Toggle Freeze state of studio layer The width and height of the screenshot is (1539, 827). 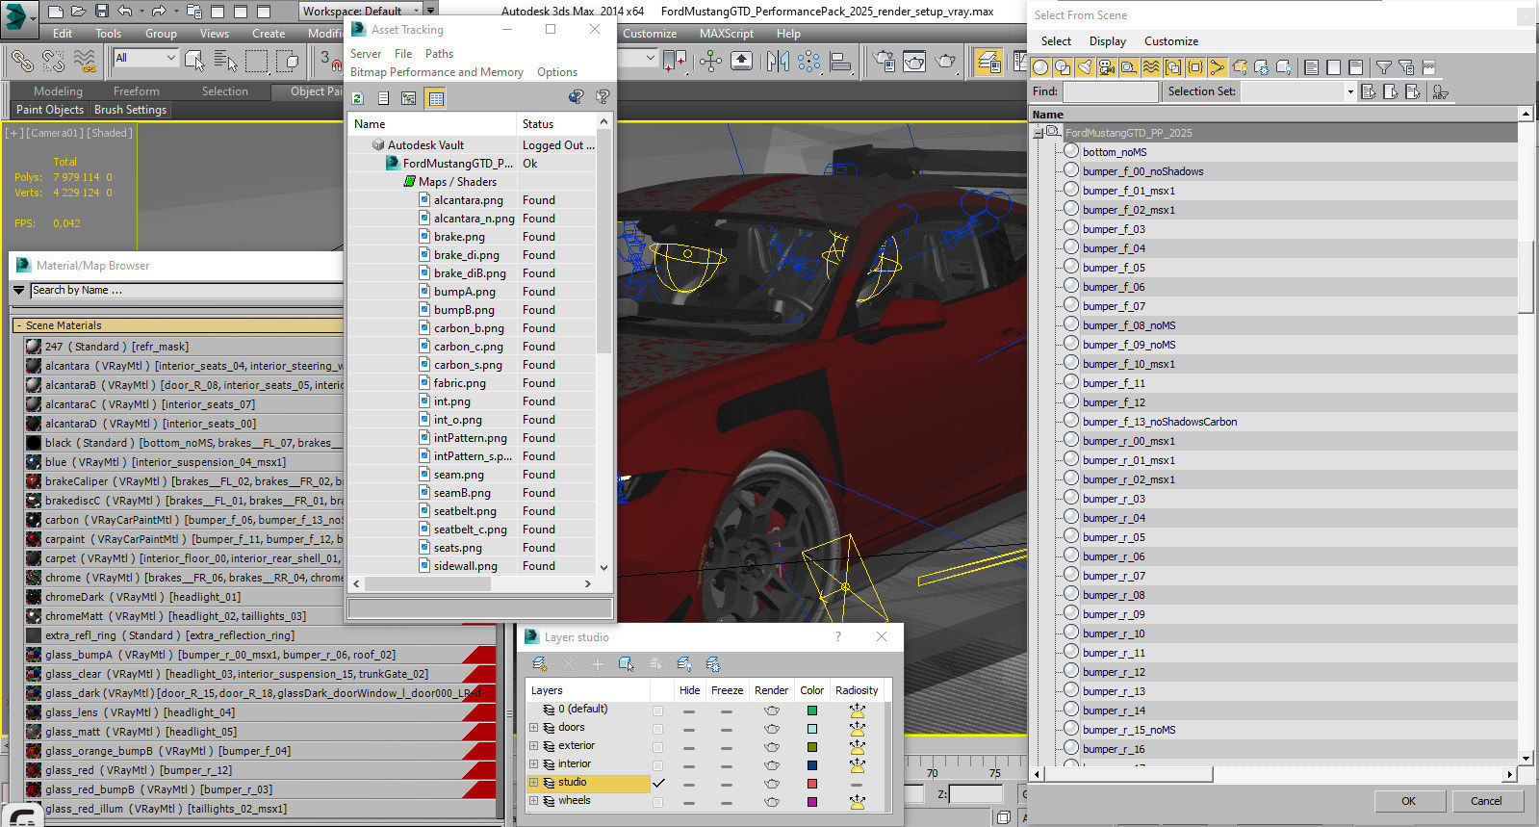pos(727,785)
